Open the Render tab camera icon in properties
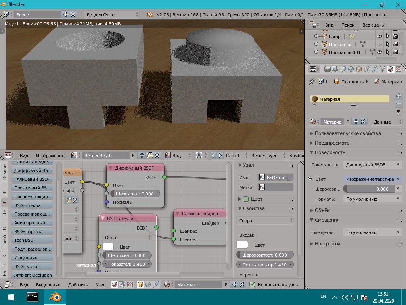The width and height of the screenshot is (406, 305). click(327, 69)
